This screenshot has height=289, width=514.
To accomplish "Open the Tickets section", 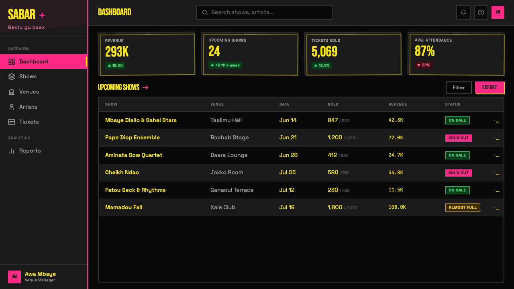I will (x=43, y=122).
